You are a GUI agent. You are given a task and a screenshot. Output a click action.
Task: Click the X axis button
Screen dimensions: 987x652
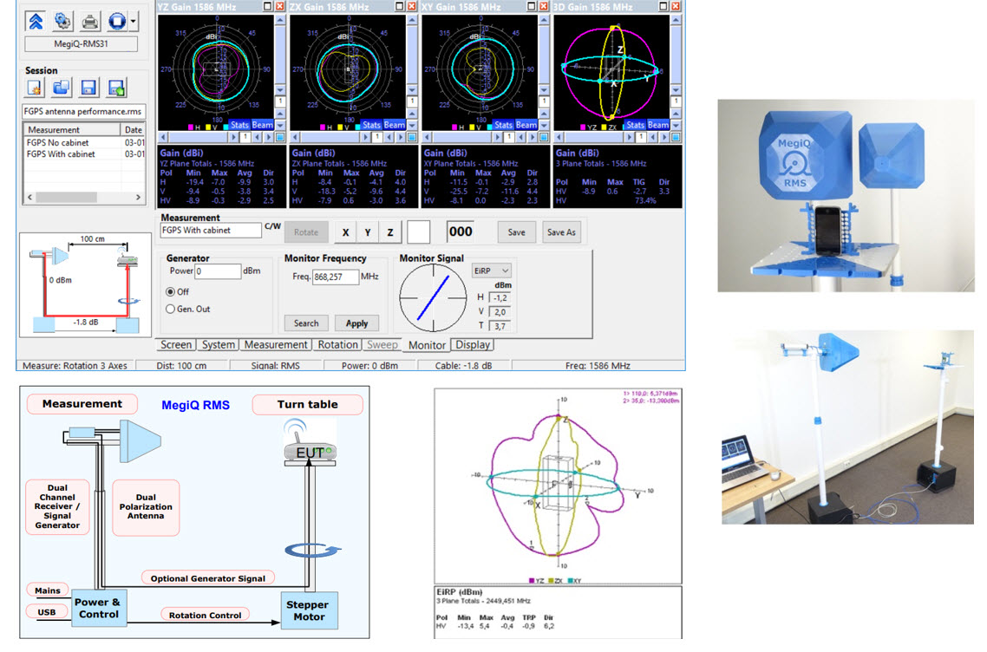(345, 232)
